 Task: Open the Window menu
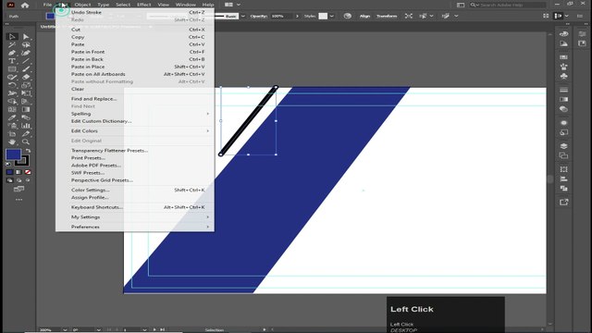coord(185,5)
